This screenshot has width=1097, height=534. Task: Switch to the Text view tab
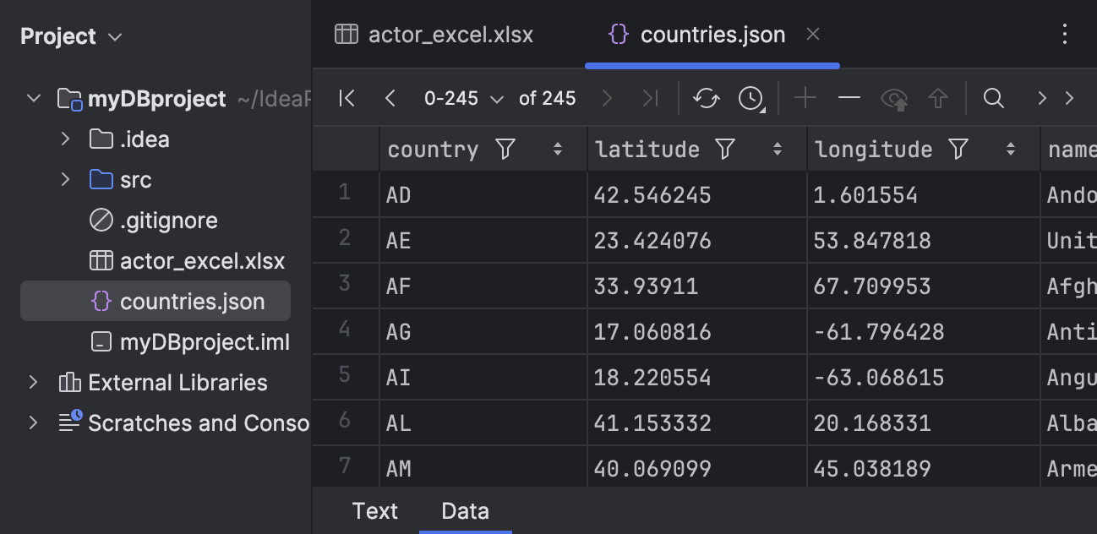click(x=374, y=510)
